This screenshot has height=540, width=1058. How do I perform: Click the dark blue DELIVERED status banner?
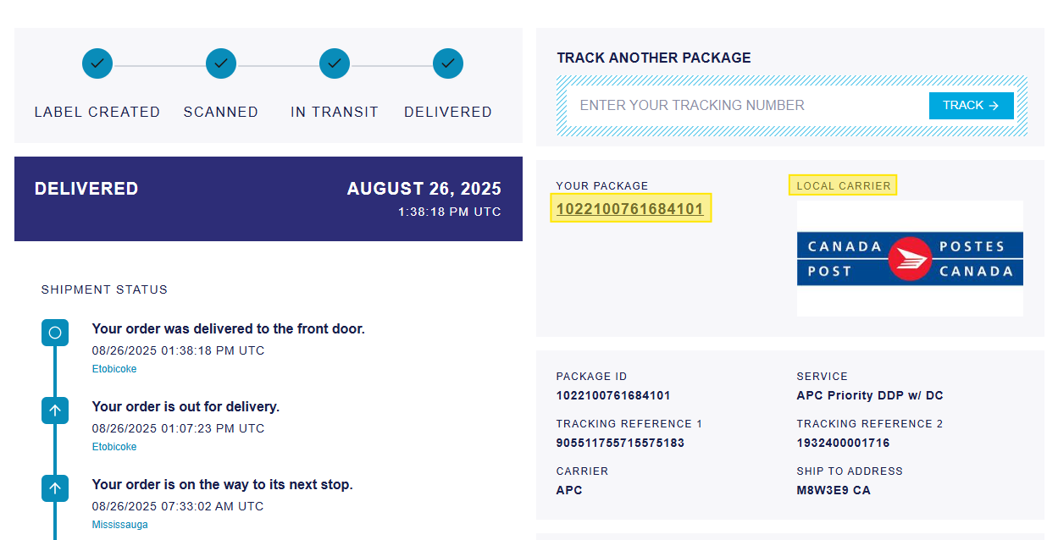(x=268, y=199)
